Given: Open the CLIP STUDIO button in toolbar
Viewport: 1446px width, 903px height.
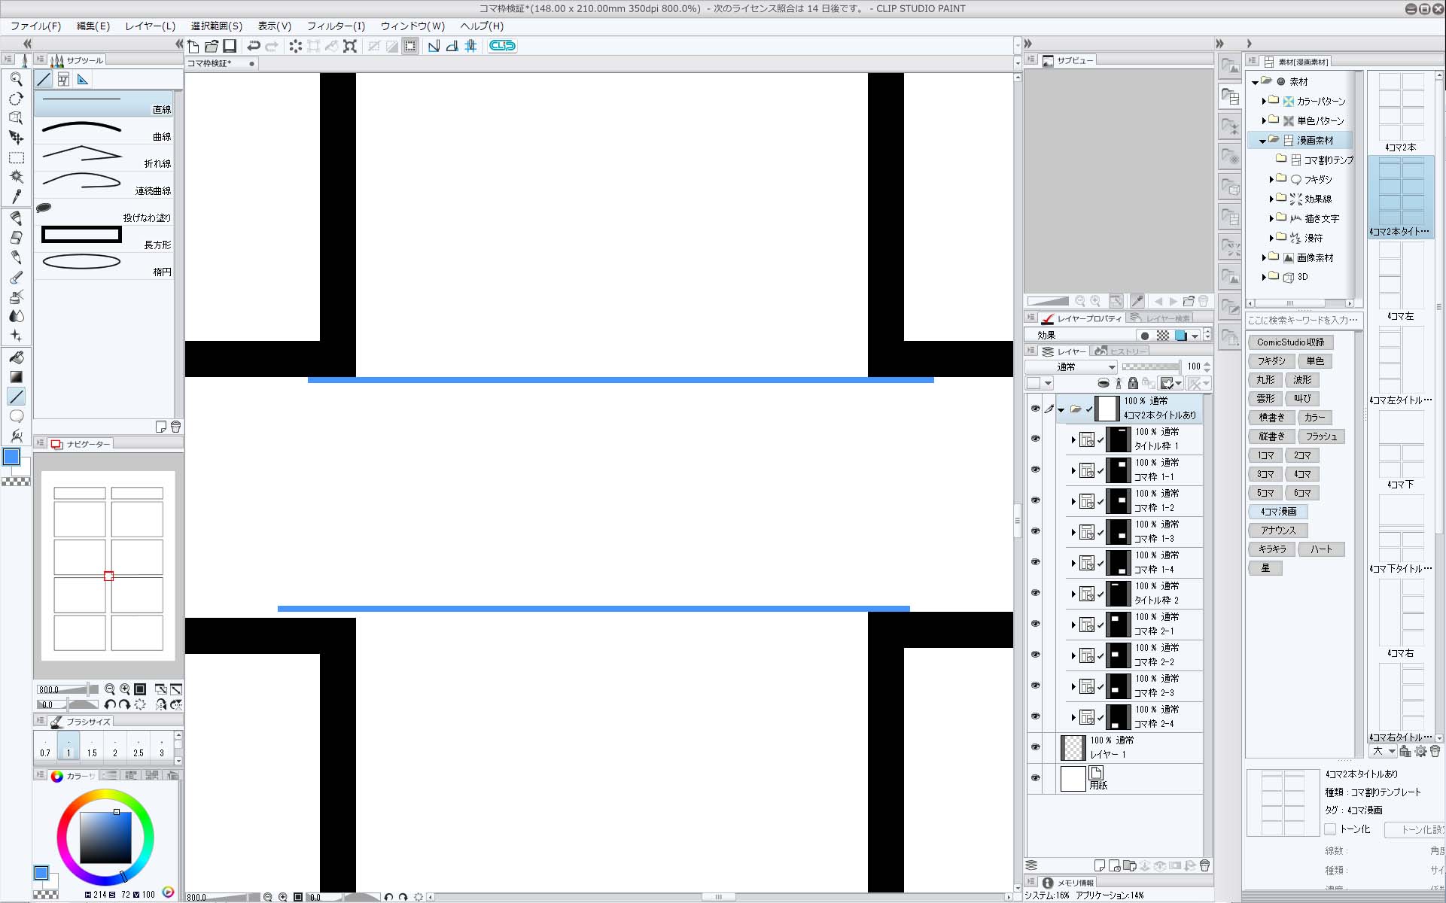Looking at the screenshot, I should tap(502, 46).
